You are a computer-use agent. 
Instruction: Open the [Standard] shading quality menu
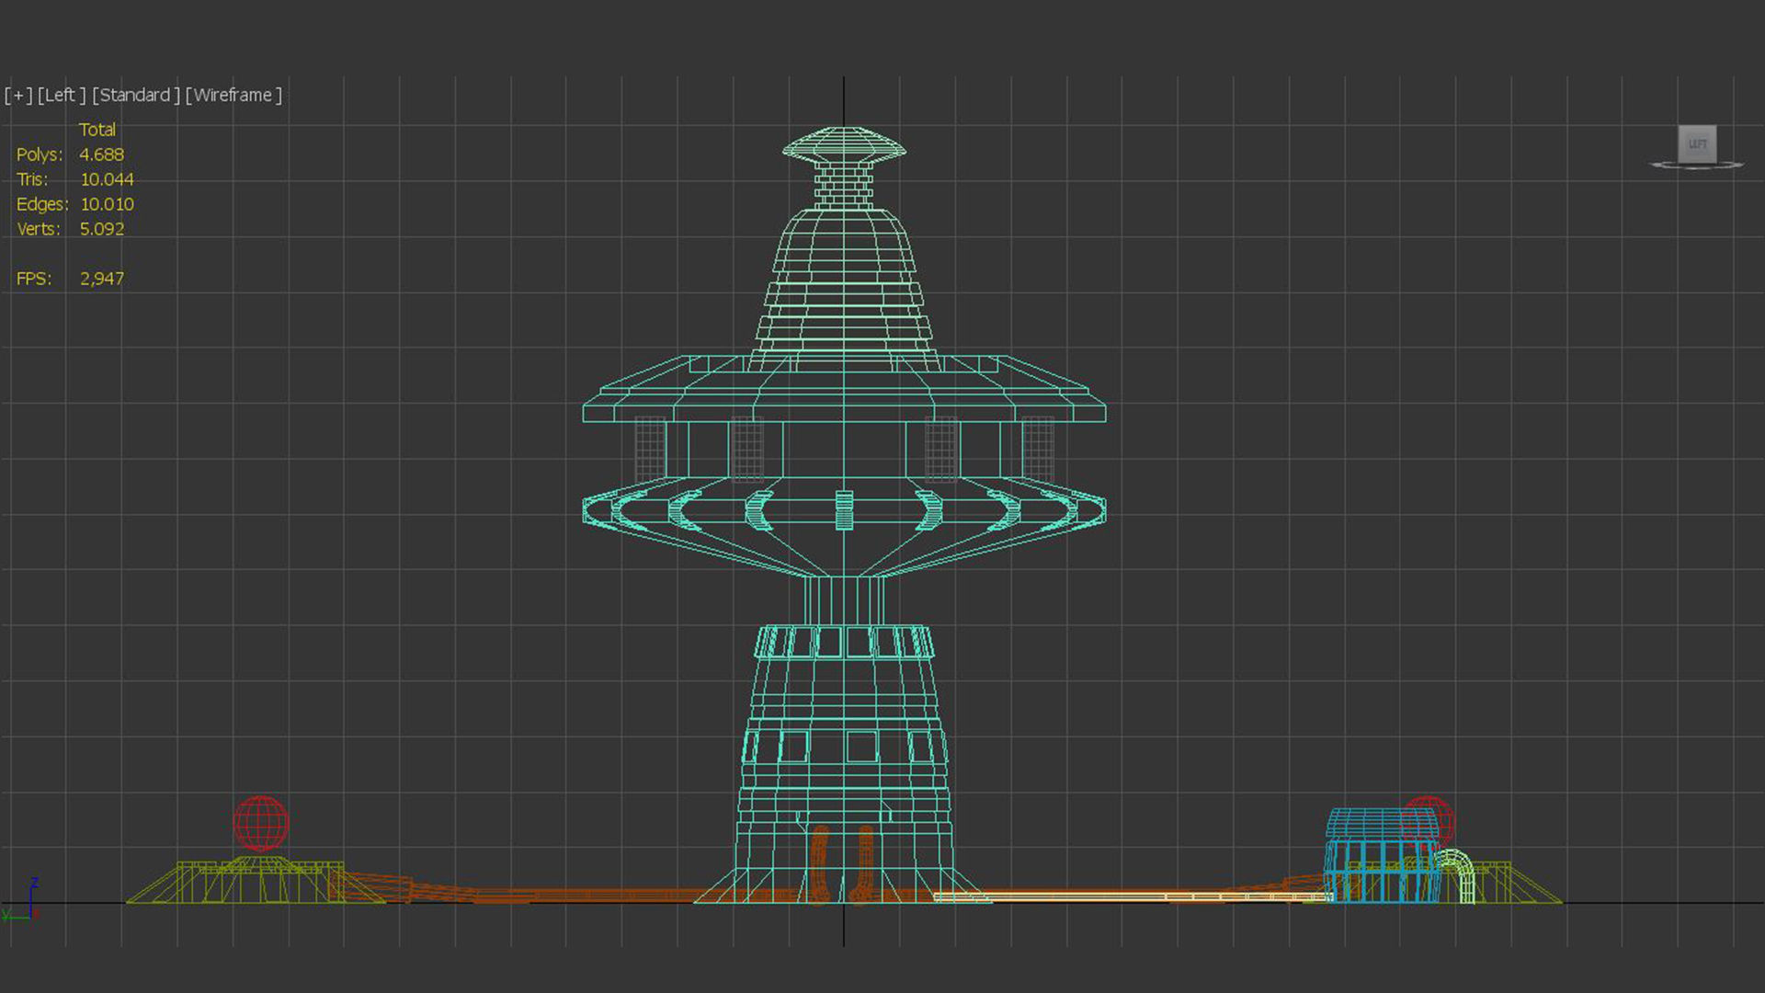(136, 95)
